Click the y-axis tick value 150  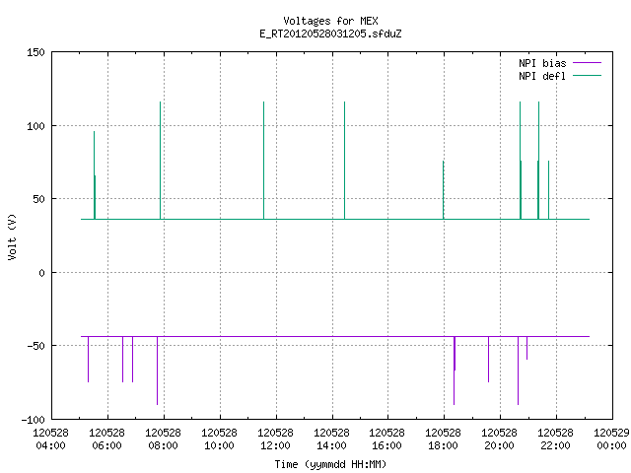click(x=35, y=52)
